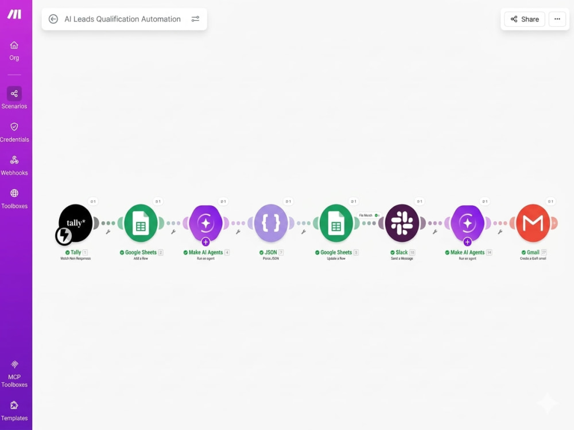Click wrench between Tally and Google Sheets

(108, 232)
